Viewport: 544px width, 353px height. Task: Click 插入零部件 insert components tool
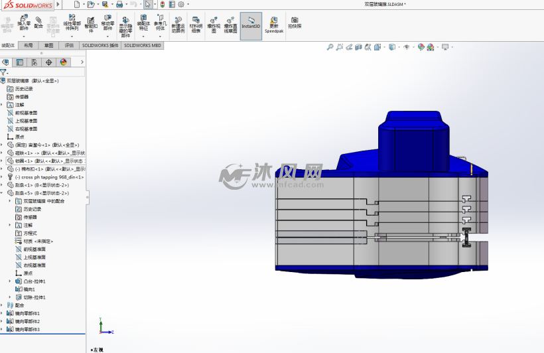(24, 23)
